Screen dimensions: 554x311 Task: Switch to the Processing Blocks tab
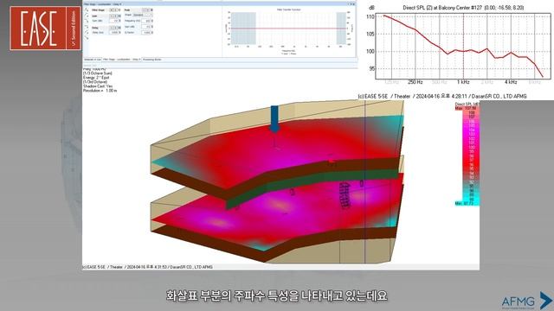pos(152,60)
